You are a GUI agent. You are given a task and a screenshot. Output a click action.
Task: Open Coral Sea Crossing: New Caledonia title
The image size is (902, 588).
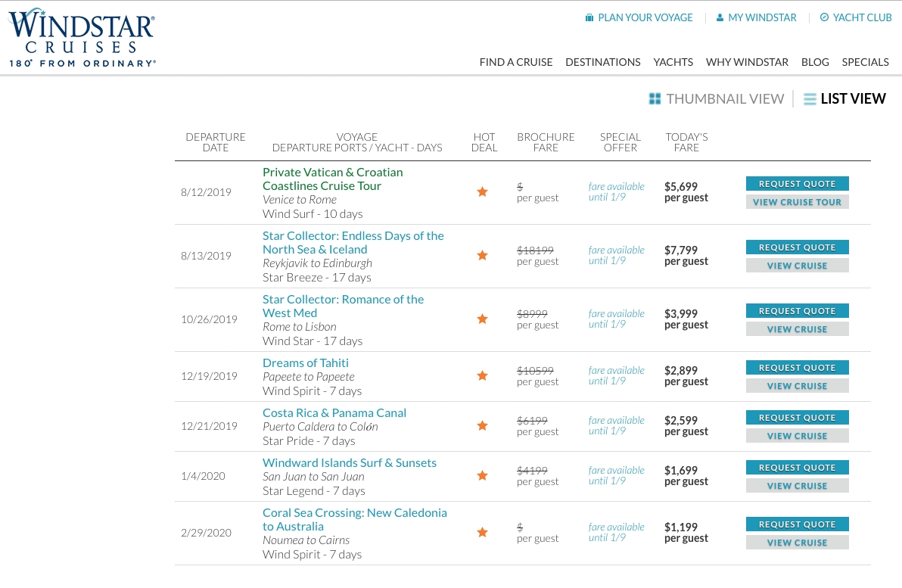point(354,520)
